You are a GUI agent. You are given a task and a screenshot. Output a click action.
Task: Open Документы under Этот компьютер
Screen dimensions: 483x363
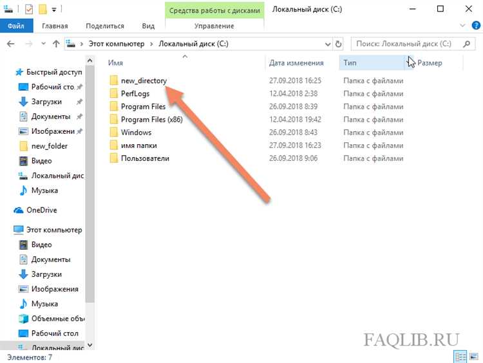click(51, 259)
